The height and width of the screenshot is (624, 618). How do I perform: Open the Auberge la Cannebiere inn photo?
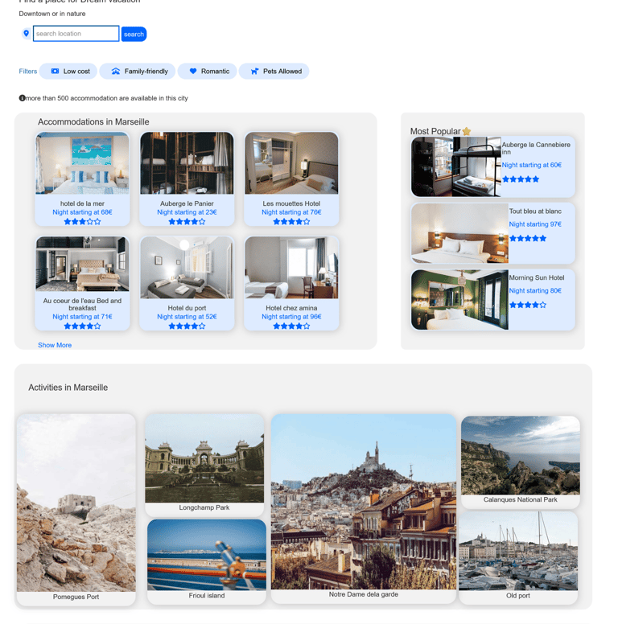456,166
